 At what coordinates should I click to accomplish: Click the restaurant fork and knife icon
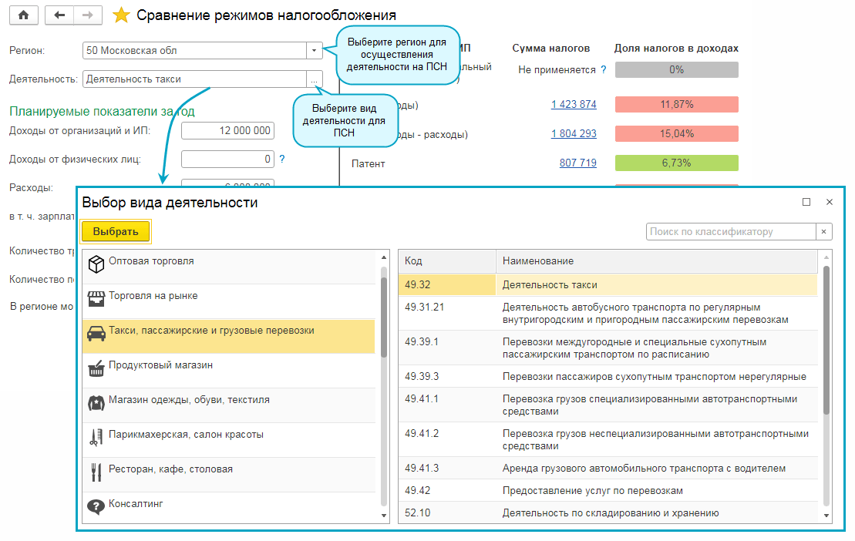point(96,472)
